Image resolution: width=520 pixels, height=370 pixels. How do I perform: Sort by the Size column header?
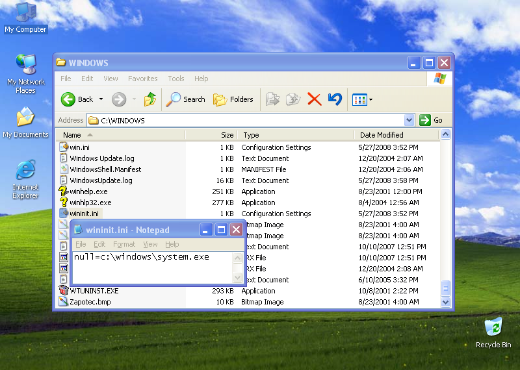point(211,135)
